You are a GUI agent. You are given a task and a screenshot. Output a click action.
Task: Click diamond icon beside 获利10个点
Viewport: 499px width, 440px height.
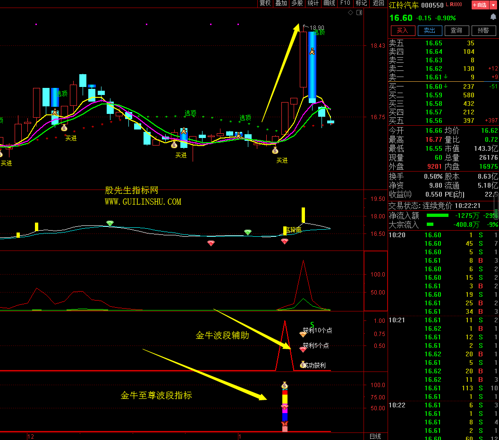point(303,334)
